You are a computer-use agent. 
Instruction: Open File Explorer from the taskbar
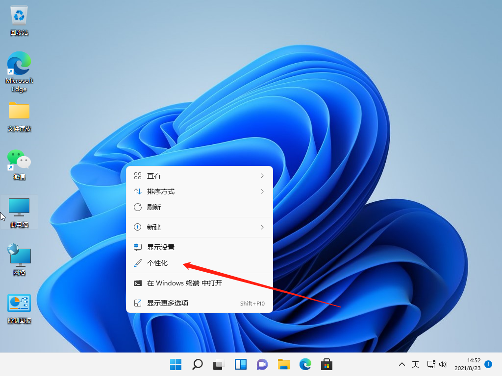pyautogui.click(x=283, y=364)
